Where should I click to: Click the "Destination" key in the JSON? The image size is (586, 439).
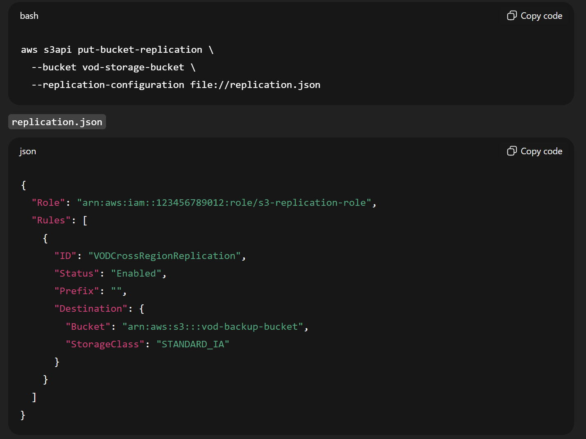(91, 308)
